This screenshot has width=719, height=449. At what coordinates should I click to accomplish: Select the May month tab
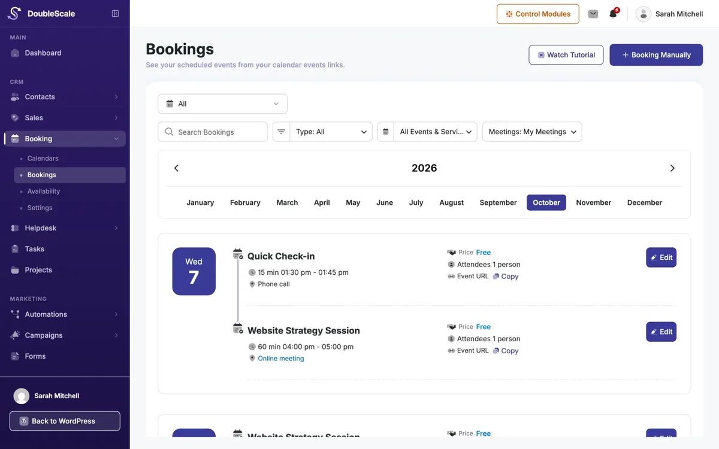[x=353, y=202]
